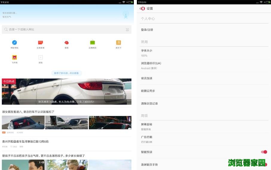Open the 飞华网 shortcut icon
The image size is (271, 170).
(14, 57)
